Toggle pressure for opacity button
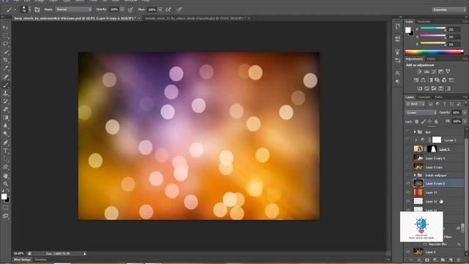The width and height of the screenshot is (469, 264). [130, 10]
